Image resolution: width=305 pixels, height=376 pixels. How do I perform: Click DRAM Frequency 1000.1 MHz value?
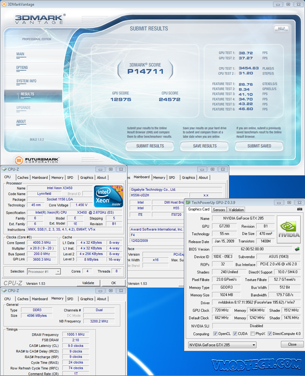76,334
